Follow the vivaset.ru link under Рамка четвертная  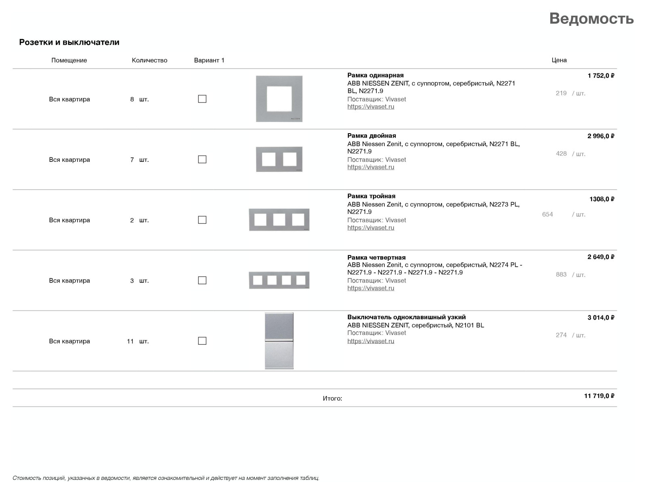pos(371,289)
